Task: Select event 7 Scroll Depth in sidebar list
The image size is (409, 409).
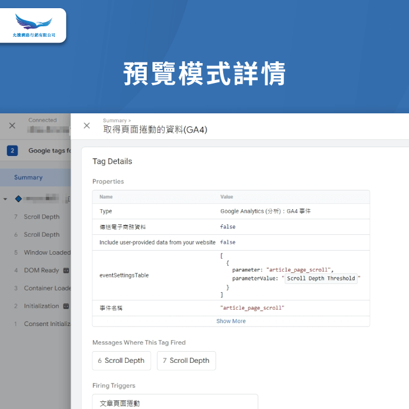Action: (41, 217)
